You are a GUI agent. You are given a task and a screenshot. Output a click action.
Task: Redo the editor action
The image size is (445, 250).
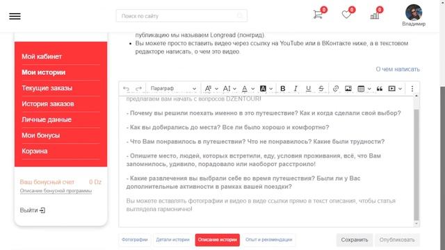pyautogui.click(x=138, y=89)
